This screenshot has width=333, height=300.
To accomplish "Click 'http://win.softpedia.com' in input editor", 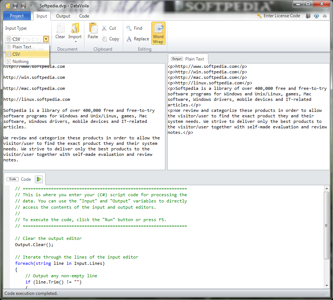I will click(x=34, y=77).
